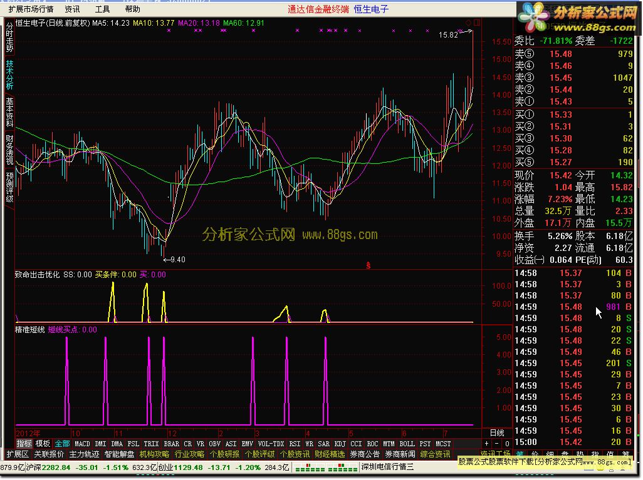Open the 帮助 menu

132,9
